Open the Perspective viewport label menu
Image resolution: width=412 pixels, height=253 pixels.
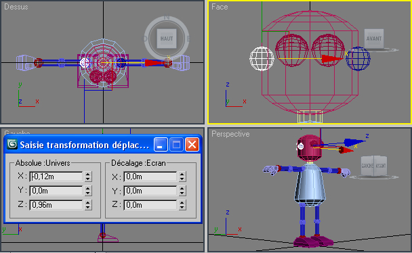point(230,134)
